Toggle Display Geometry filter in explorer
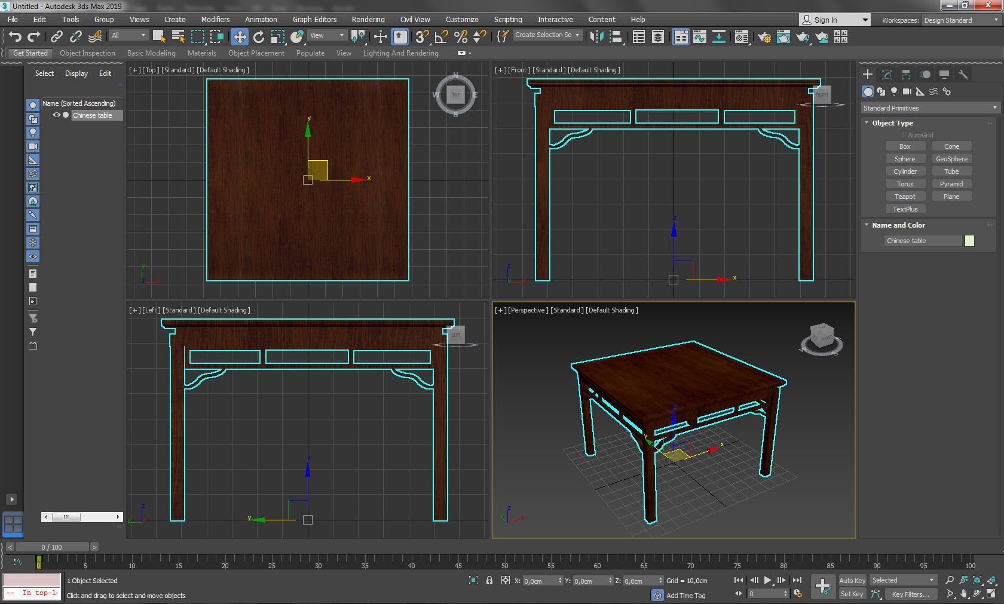1004x604 pixels. coord(33,105)
